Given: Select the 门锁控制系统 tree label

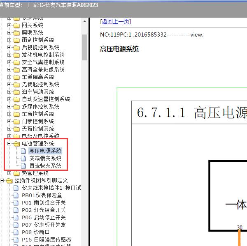Looking at the screenshot, I should pyautogui.click(x=38, y=121).
